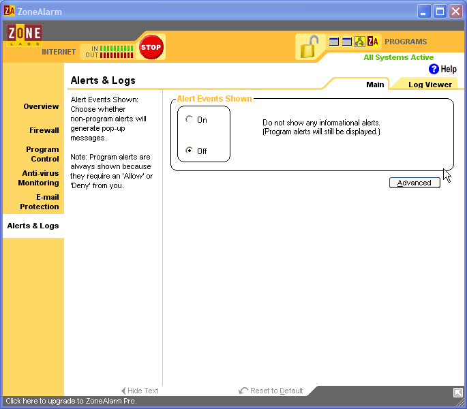
Task: Click the 'Do not show any informational alerts' text
Action: tap(321, 123)
